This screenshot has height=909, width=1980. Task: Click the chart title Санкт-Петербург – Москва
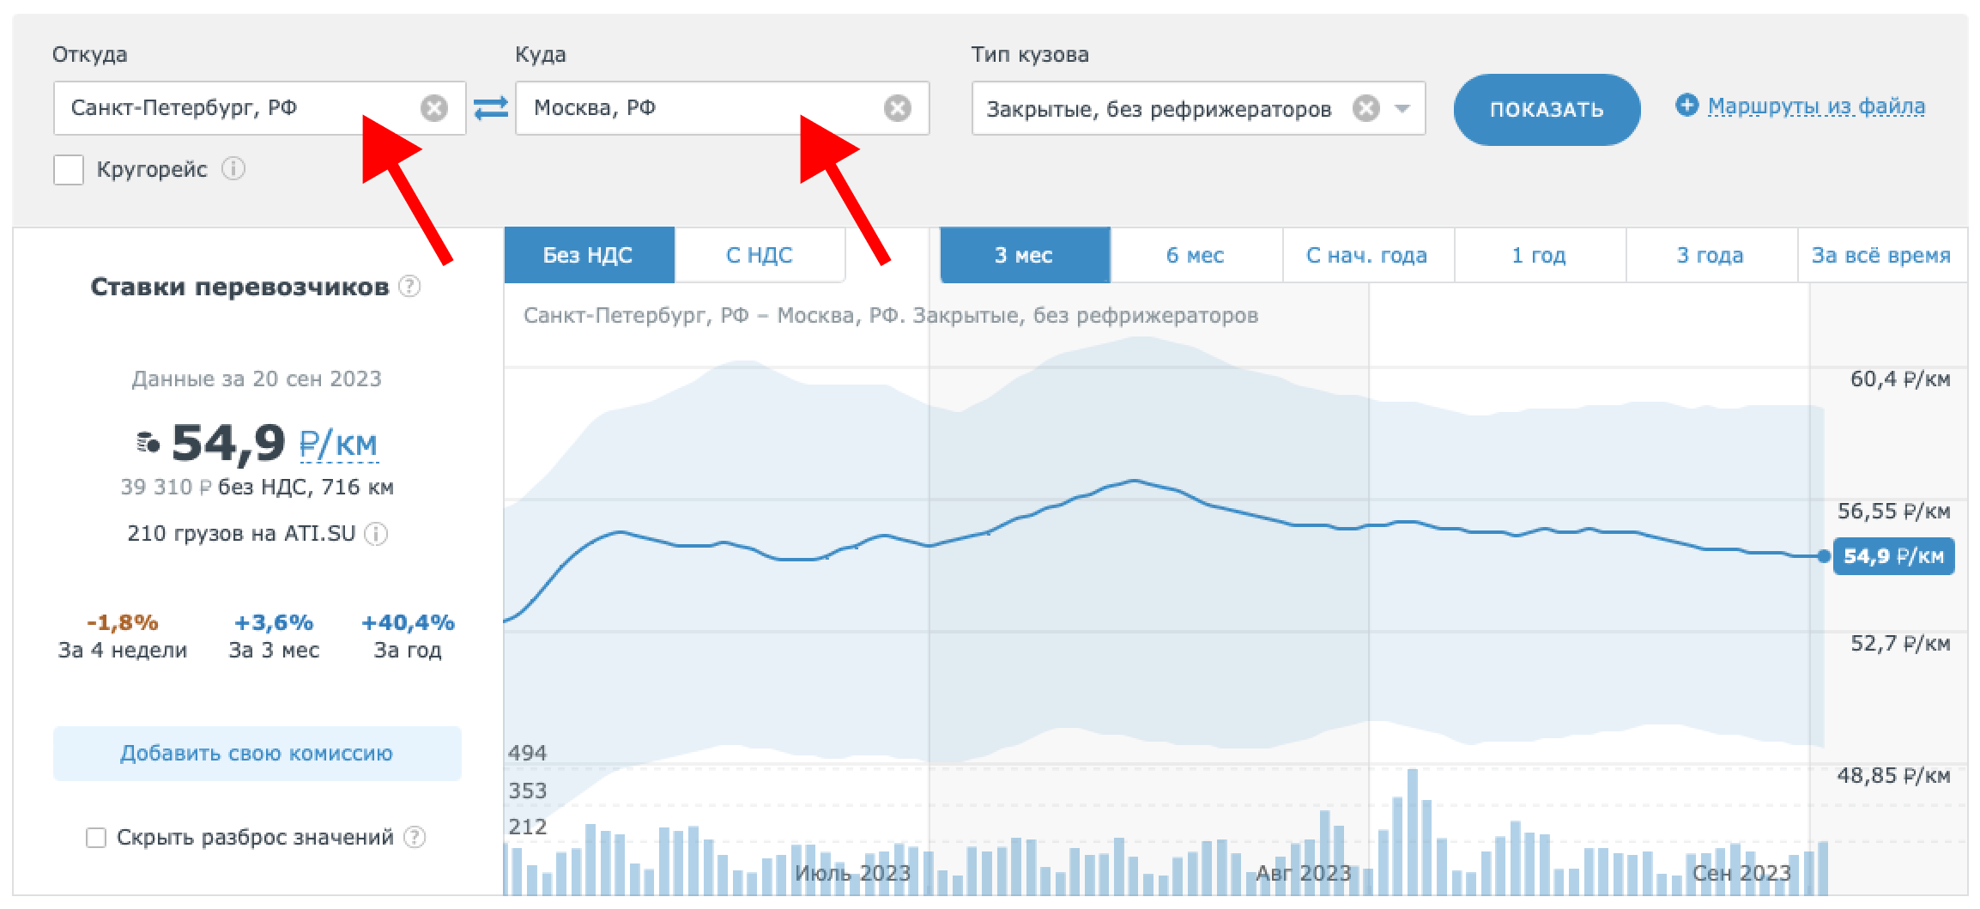[891, 316]
